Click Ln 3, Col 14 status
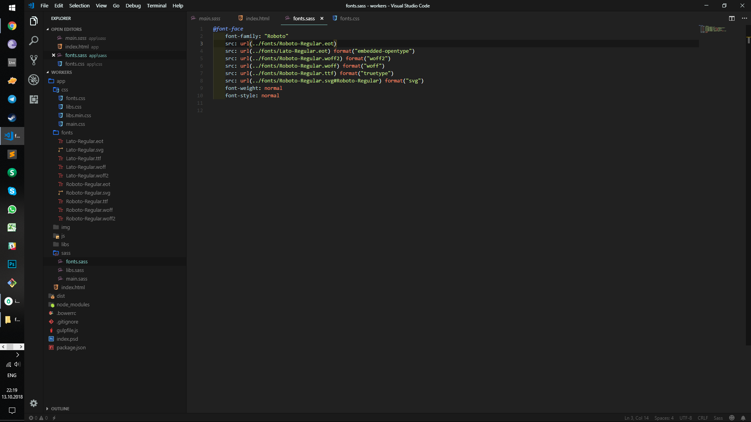Image resolution: width=751 pixels, height=422 pixels. tap(636, 418)
